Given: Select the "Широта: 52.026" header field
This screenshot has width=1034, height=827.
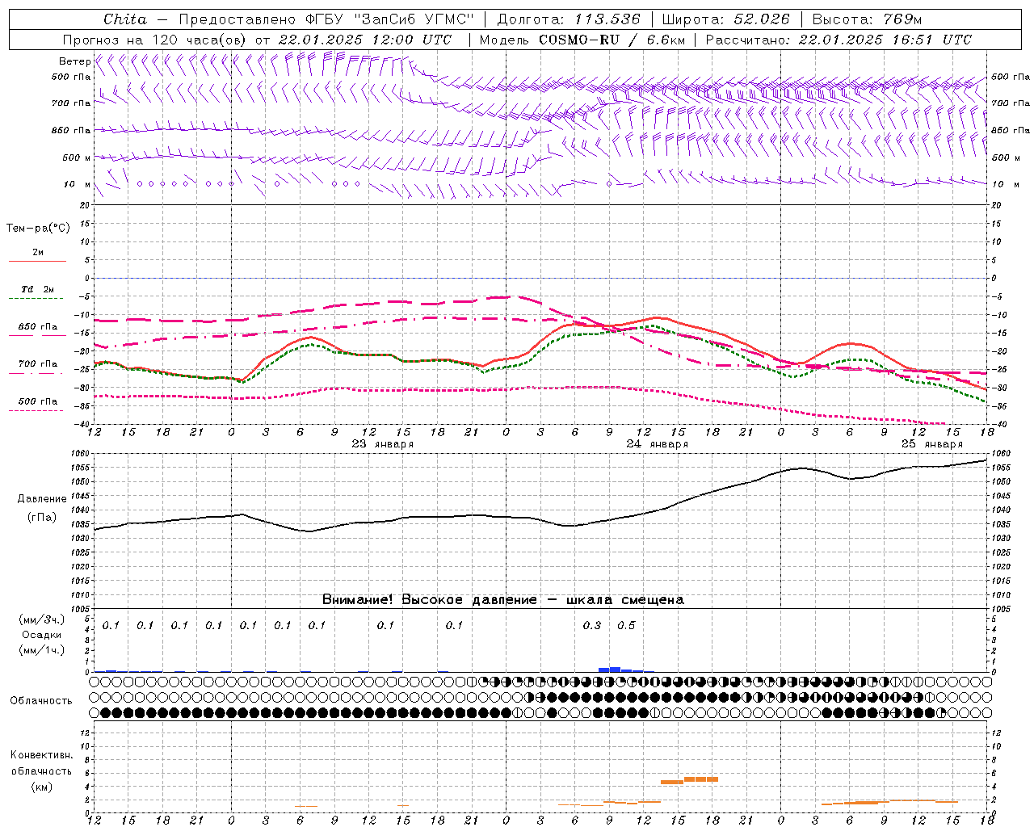Looking at the screenshot, I should tap(725, 19).
